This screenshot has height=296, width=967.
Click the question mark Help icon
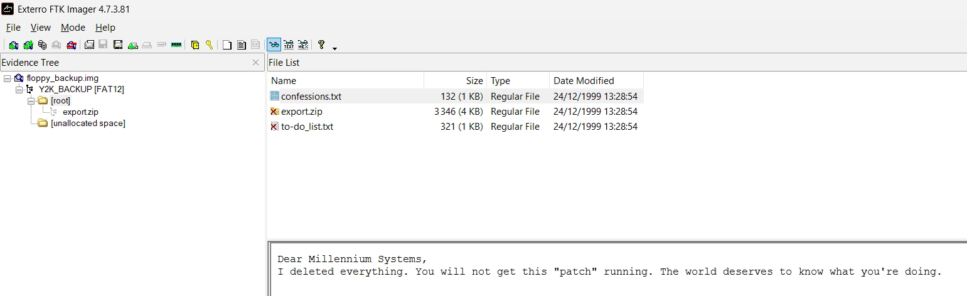point(321,45)
